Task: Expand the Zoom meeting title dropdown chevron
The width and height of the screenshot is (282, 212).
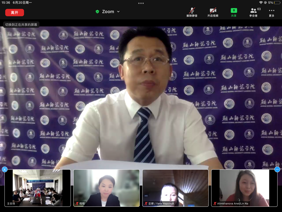Action: coord(118,12)
